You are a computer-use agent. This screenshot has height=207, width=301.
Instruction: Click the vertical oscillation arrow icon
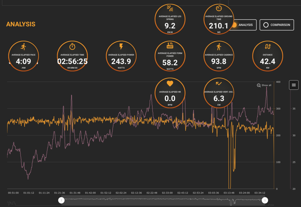[x=219, y=84]
